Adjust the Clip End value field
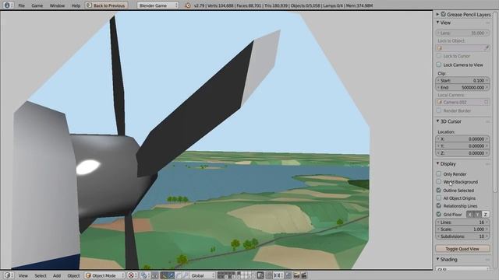 (x=462, y=87)
